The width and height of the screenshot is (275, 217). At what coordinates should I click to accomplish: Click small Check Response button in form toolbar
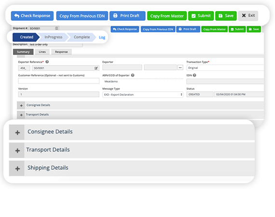click(x=125, y=29)
